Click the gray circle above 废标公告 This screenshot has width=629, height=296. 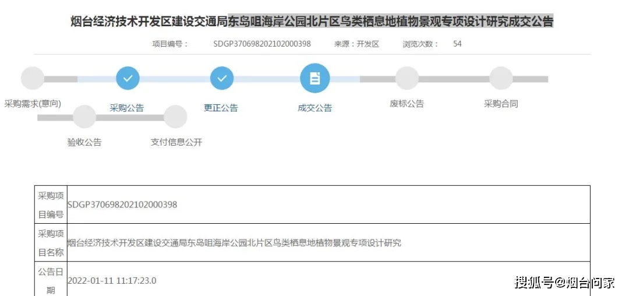[407, 78]
